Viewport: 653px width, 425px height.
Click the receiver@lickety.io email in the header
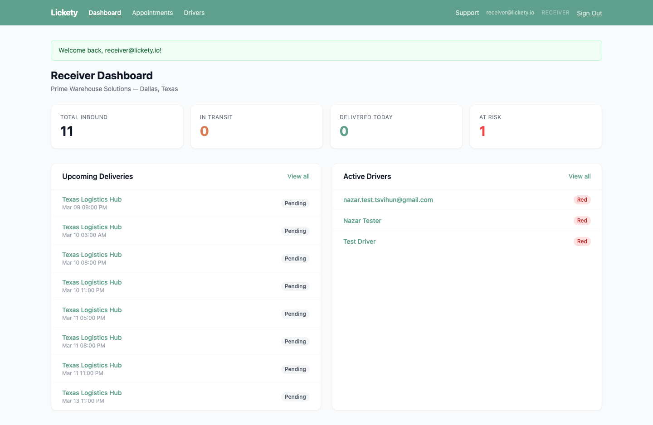[x=510, y=13]
